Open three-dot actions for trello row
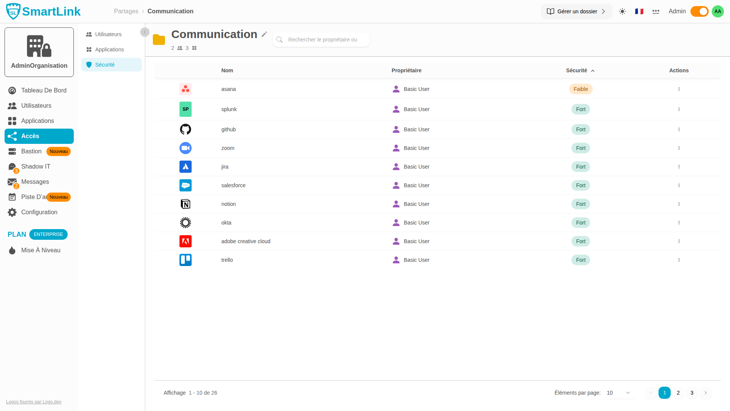The width and height of the screenshot is (730, 411). 679,260
